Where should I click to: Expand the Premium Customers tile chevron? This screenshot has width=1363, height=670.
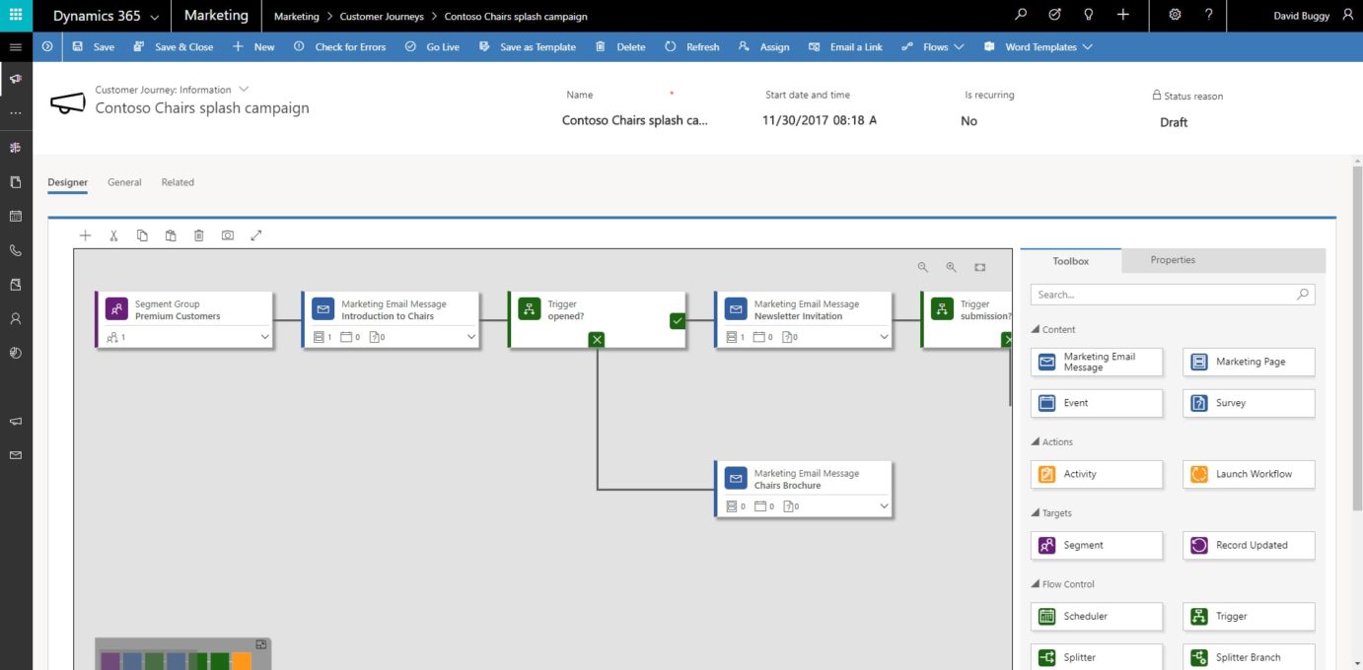264,337
